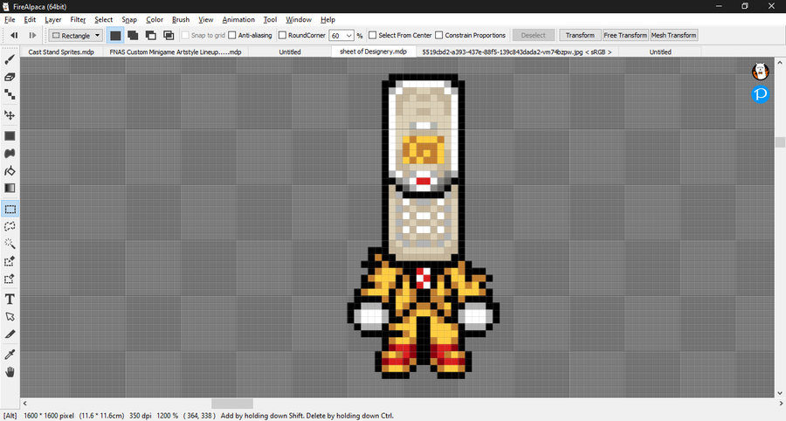Choose the new selection mode icon

(x=115, y=35)
